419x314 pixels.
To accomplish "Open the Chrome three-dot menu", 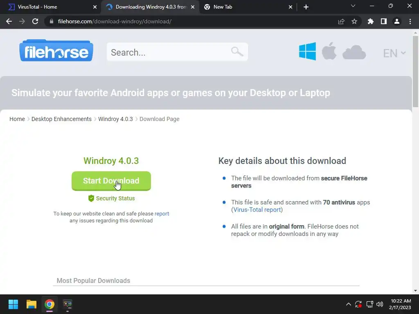I will click(410, 21).
